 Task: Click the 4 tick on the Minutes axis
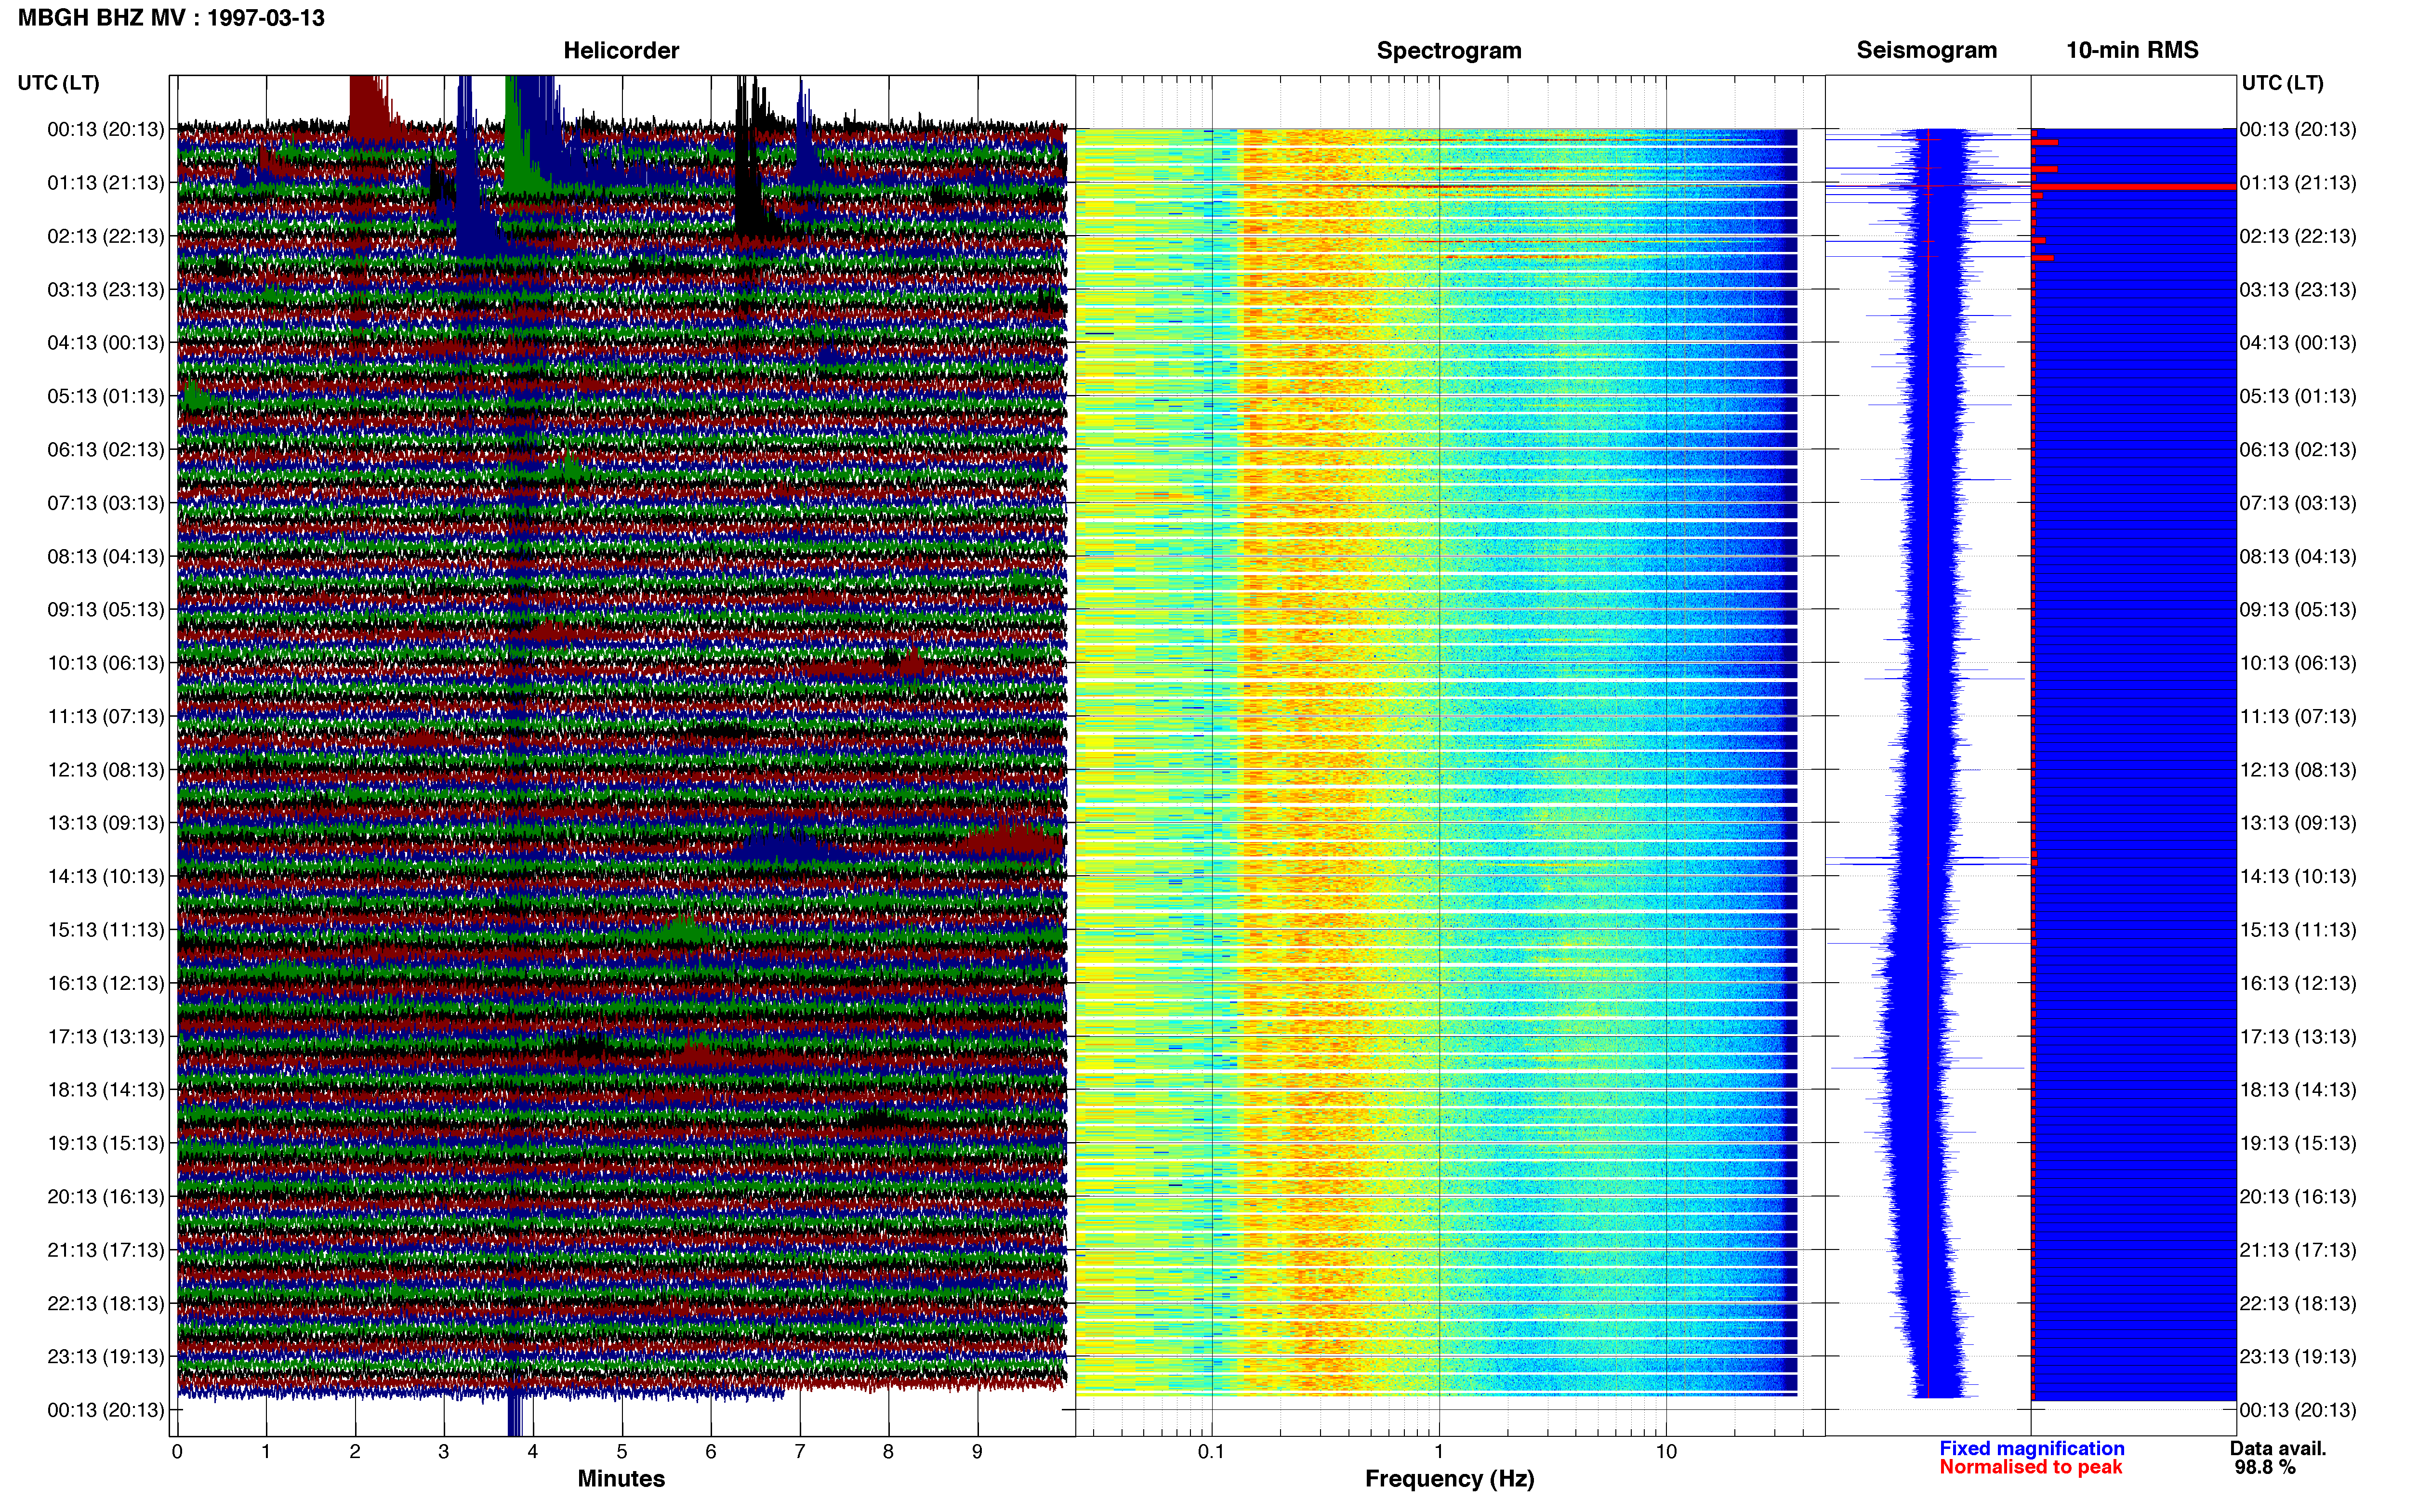(x=533, y=1451)
